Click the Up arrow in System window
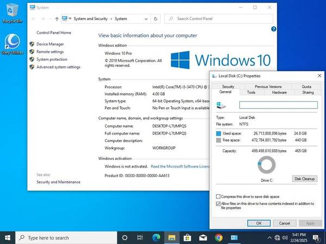Viewport: 326px width, 244px height. point(57,19)
